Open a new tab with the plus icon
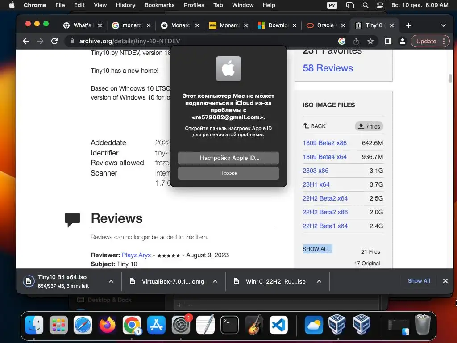Image resolution: width=457 pixels, height=343 pixels. 409,25
